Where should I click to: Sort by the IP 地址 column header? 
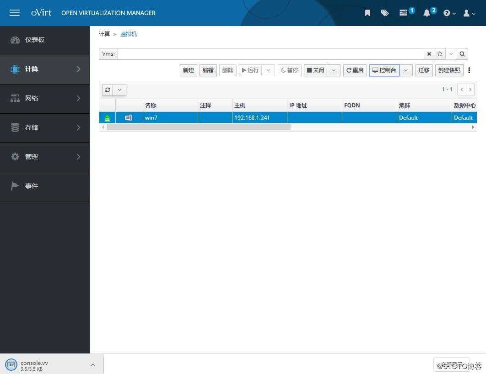click(314, 105)
